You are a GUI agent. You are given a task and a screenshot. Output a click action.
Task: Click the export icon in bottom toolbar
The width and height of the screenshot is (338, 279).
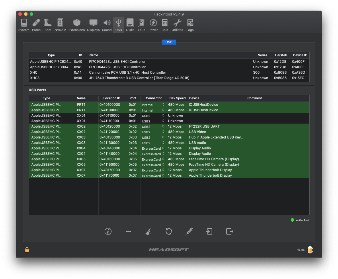pyautogui.click(x=229, y=231)
